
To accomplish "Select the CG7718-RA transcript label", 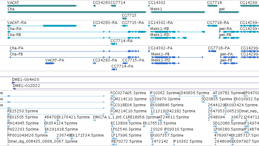I will (x=218, y=22).
